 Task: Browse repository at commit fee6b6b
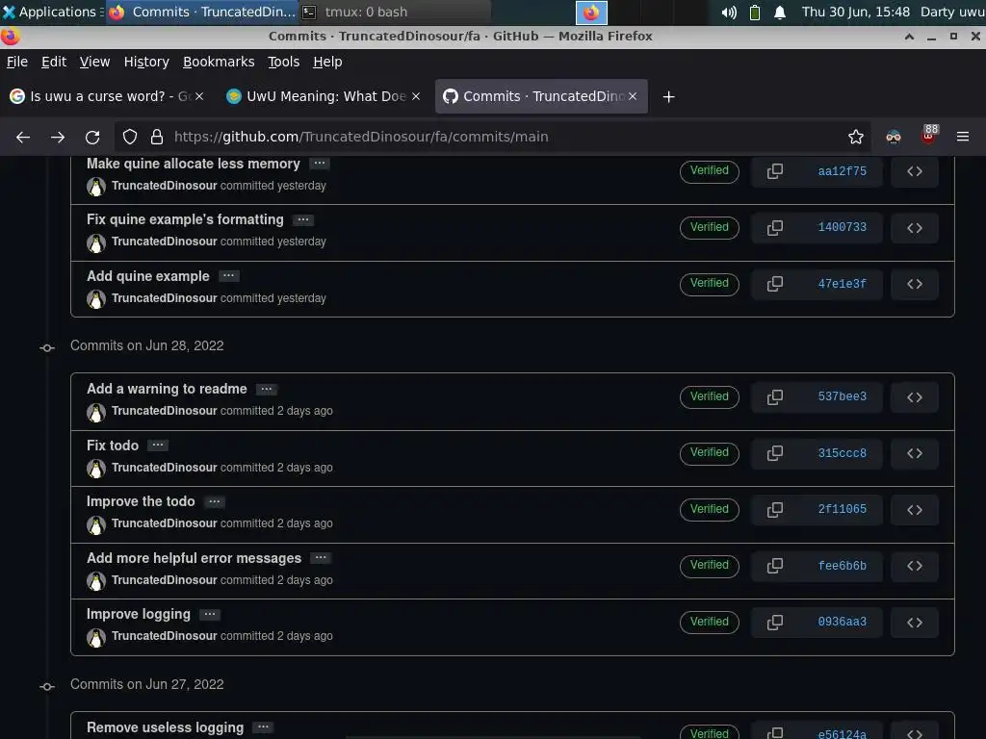915,566
